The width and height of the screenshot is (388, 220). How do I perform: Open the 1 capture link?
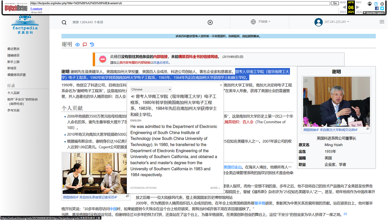(36, 9)
